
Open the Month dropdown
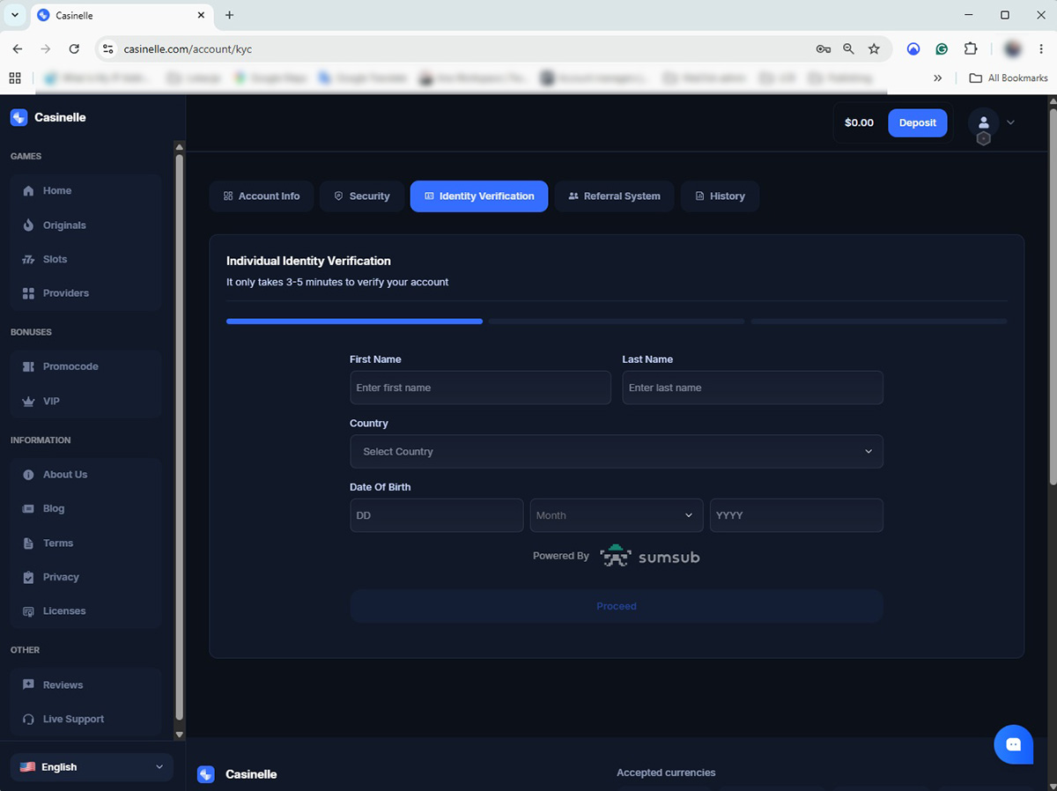617,515
